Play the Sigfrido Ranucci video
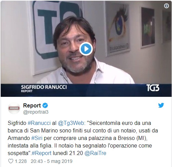 (x=86, y=49)
